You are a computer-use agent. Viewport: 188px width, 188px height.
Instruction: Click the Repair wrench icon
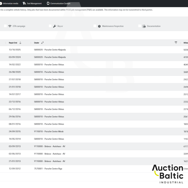[55, 26]
